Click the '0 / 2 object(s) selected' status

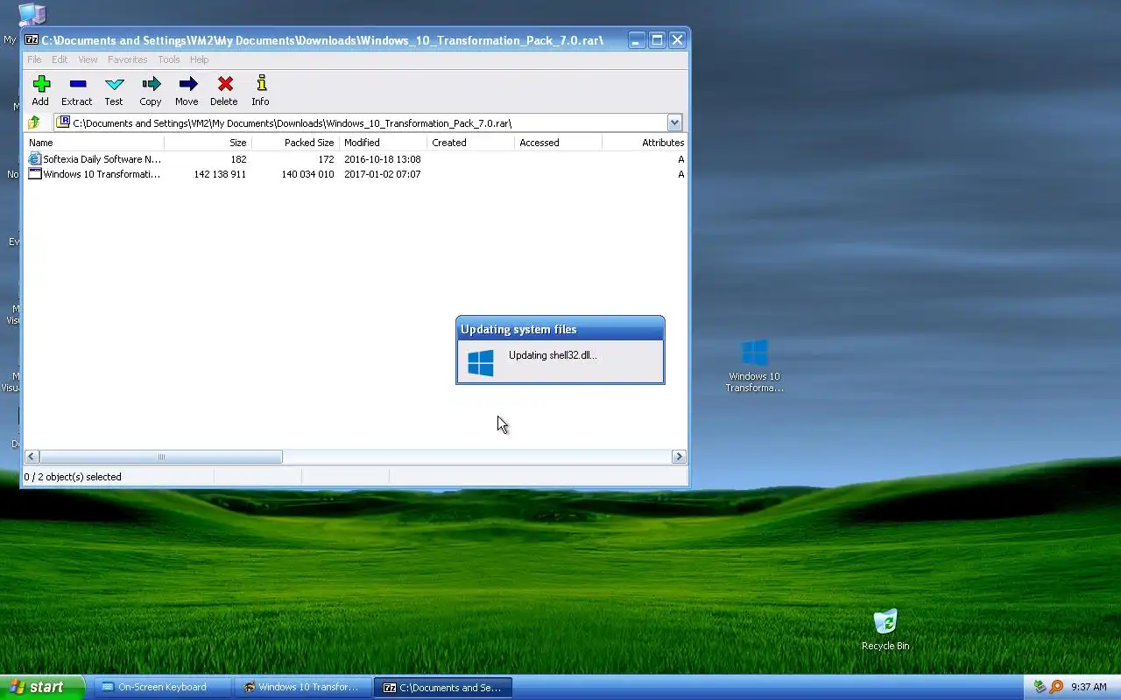pos(73,477)
